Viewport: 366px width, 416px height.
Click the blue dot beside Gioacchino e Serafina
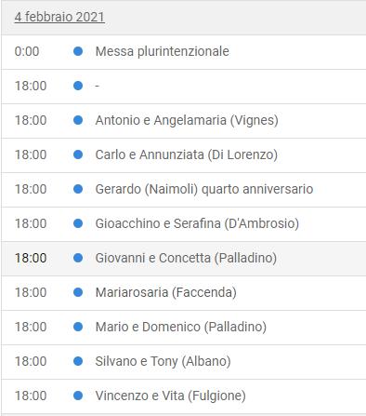click(x=78, y=223)
